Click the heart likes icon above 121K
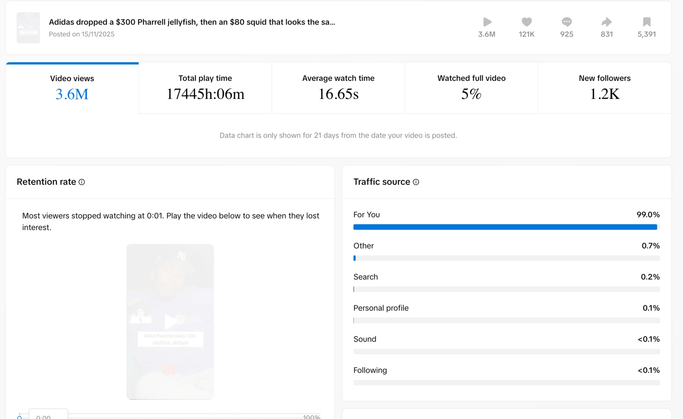Screen dimensions: 683x419 527,22
